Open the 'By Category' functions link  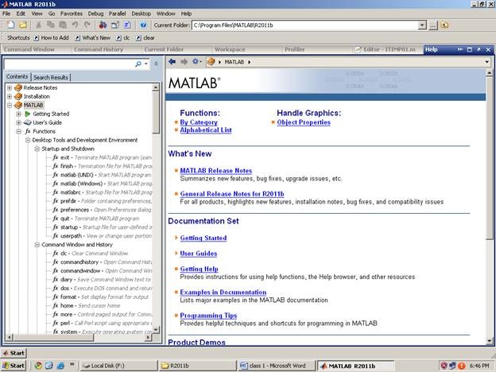(x=199, y=122)
